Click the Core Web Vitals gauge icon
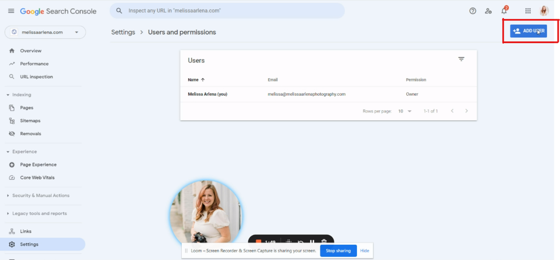 coord(12,178)
